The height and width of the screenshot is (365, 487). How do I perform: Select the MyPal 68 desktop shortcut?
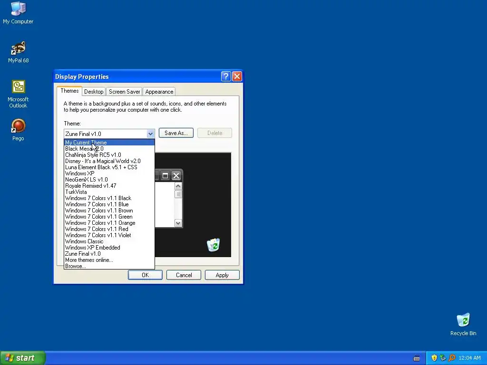(19, 52)
